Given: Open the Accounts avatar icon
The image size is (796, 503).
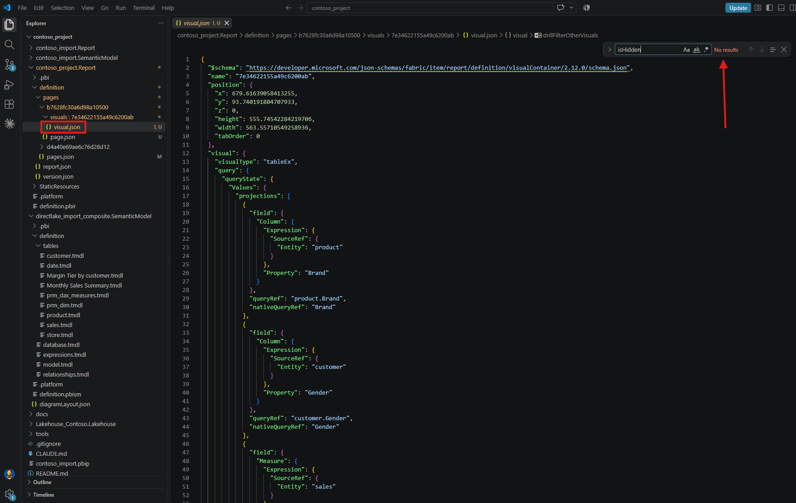Looking at the screenshot, I should click(x=9, y=474).
